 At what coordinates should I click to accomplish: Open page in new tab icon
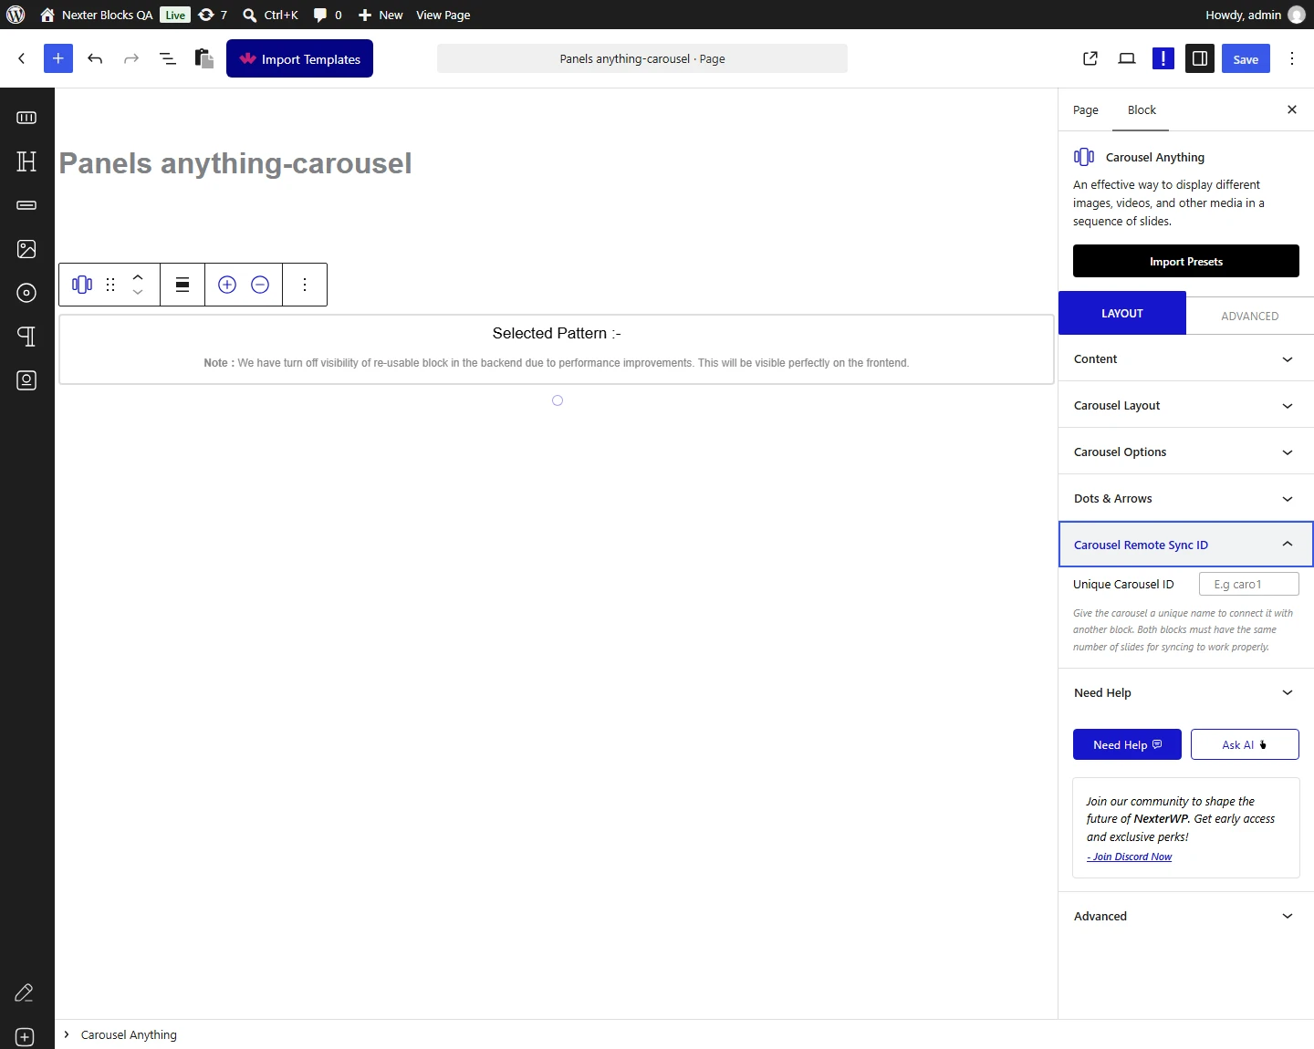pyautogui.click(x=1090, y=58)
